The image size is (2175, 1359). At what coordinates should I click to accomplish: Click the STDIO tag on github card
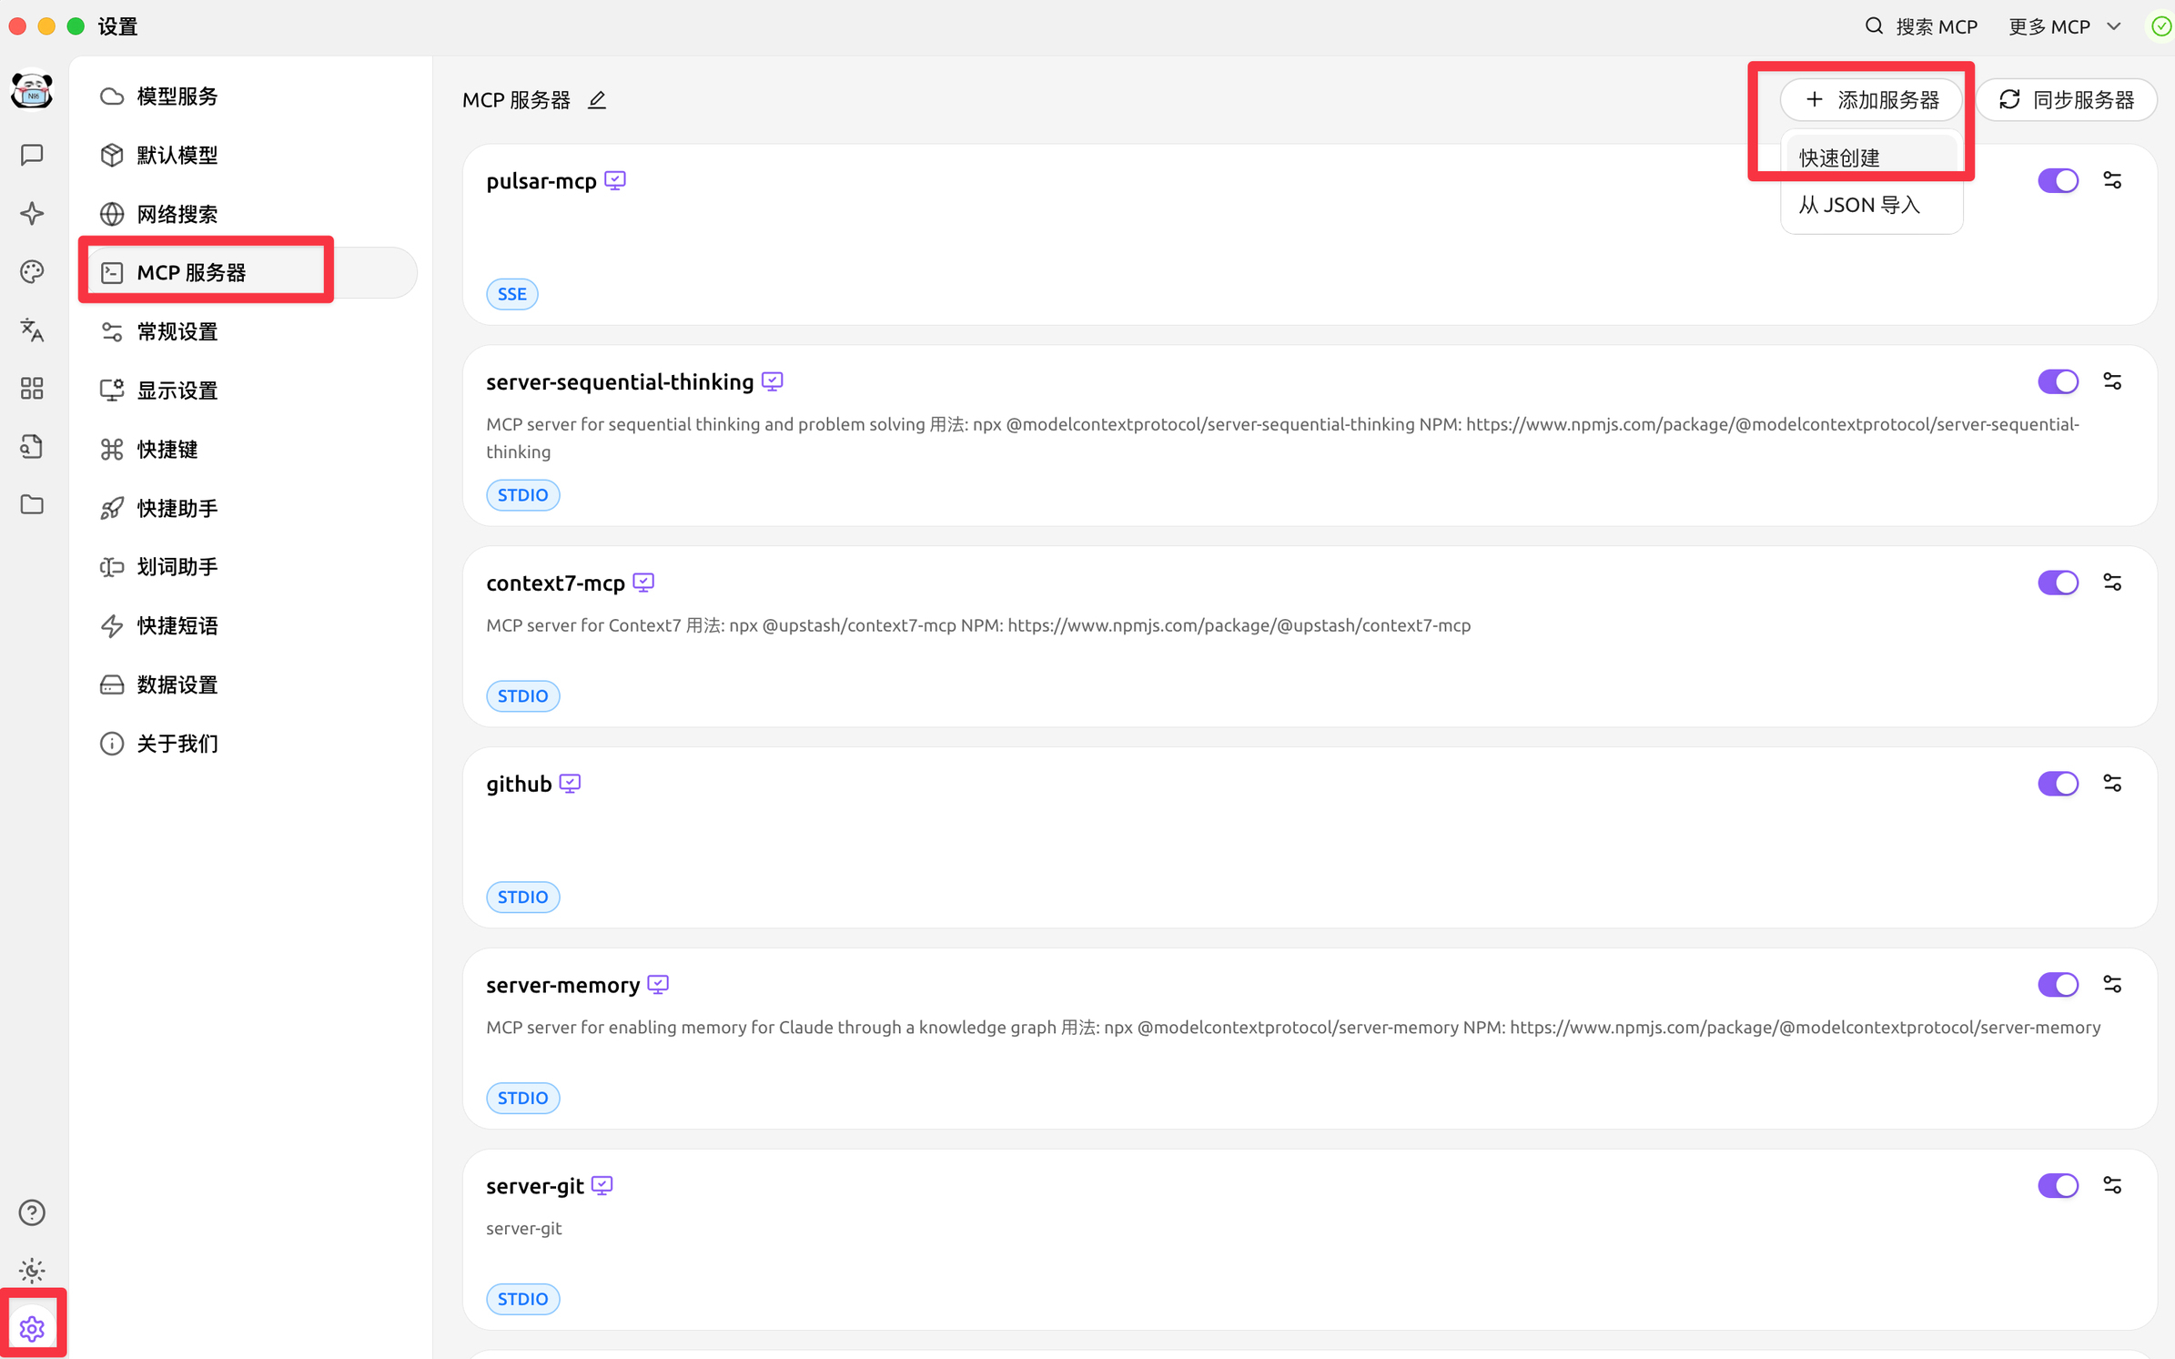(x=523, y=898)
